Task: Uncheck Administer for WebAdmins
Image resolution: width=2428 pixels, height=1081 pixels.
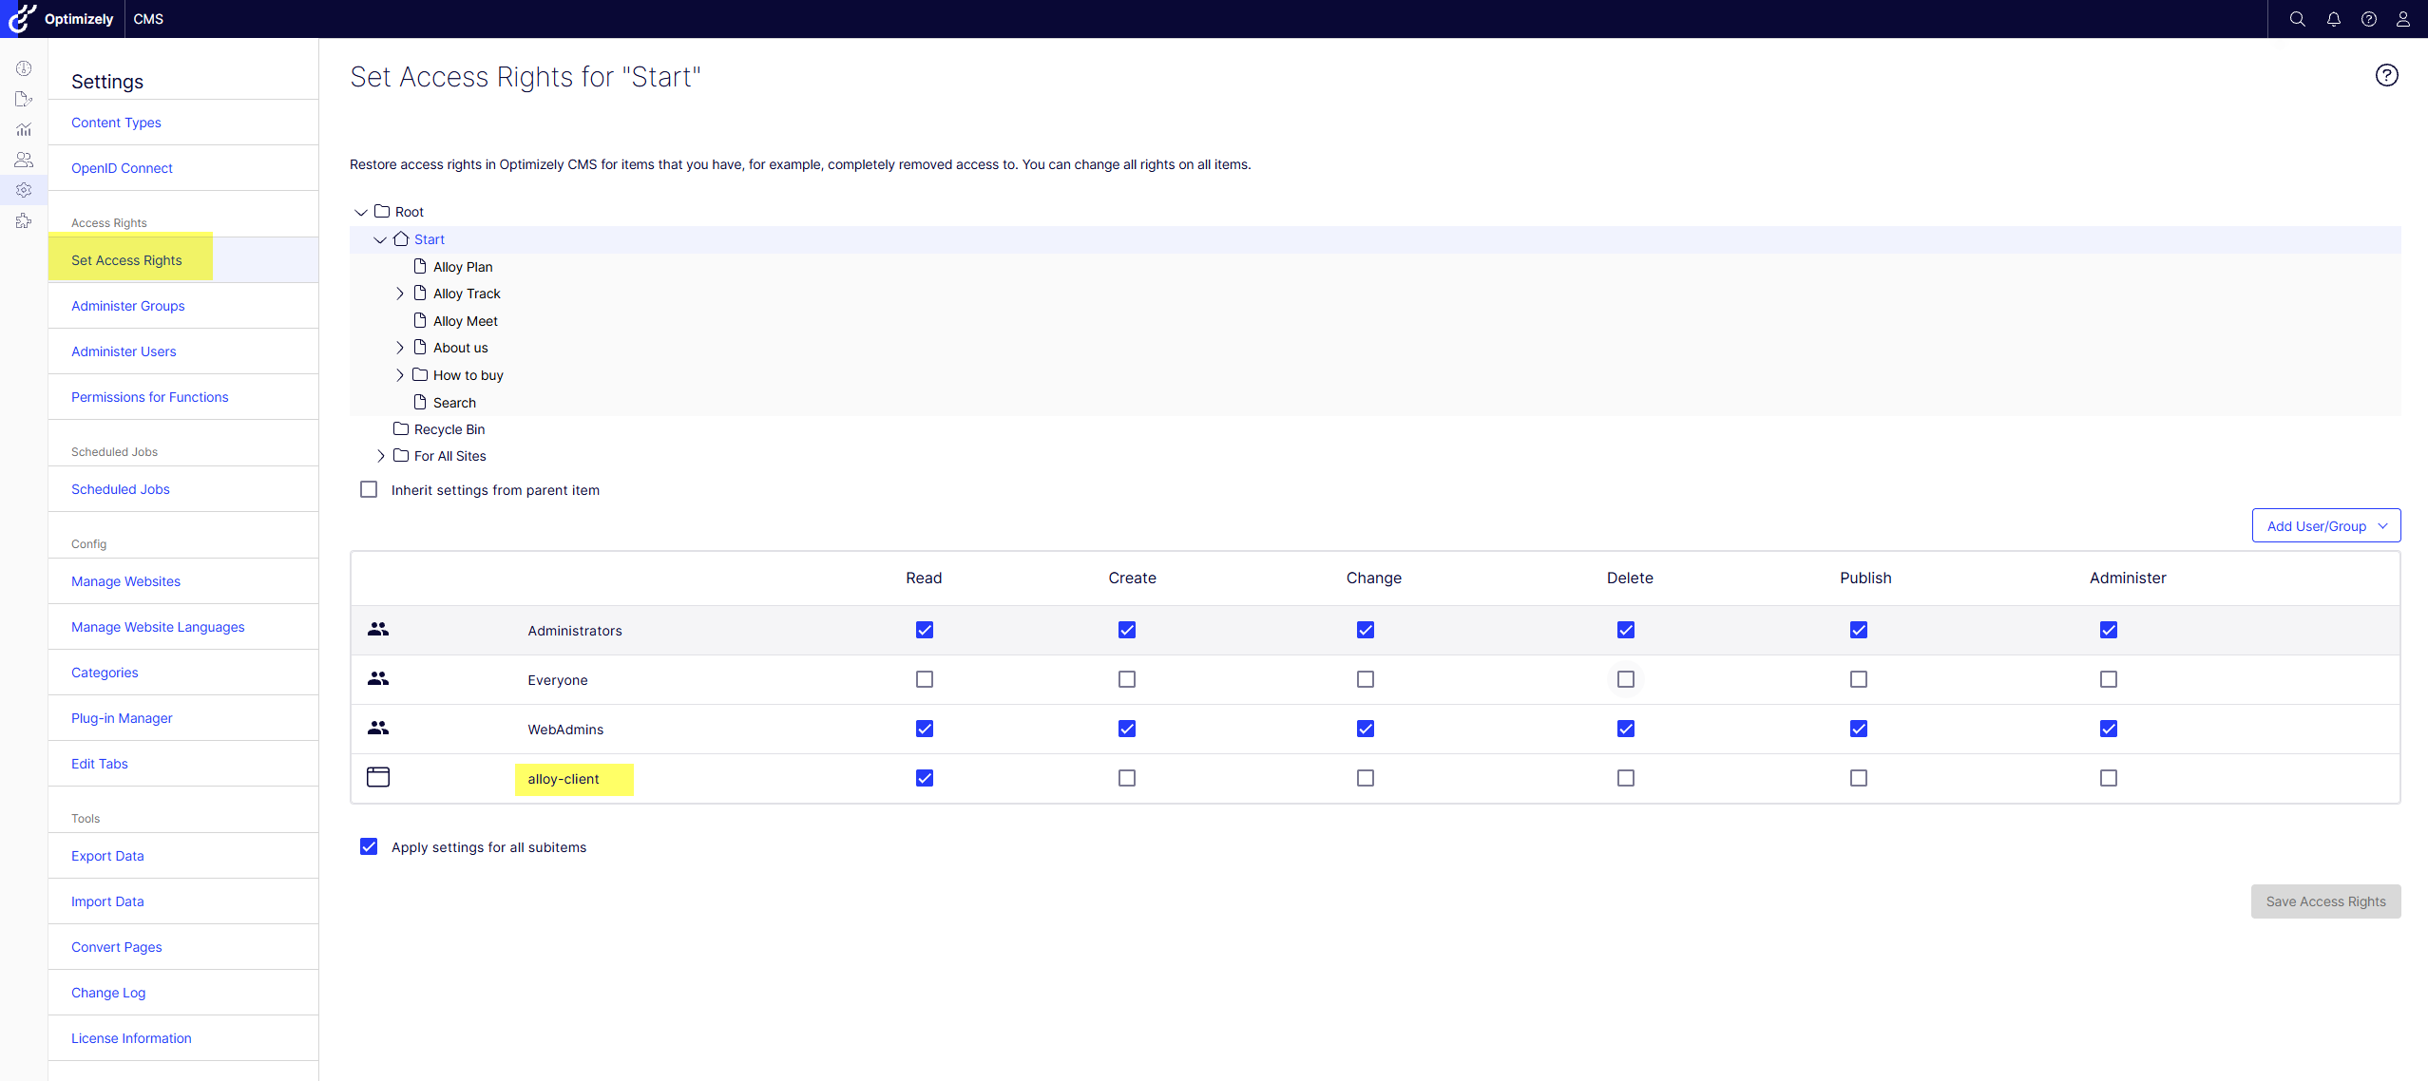Action: coord(2109,729)
